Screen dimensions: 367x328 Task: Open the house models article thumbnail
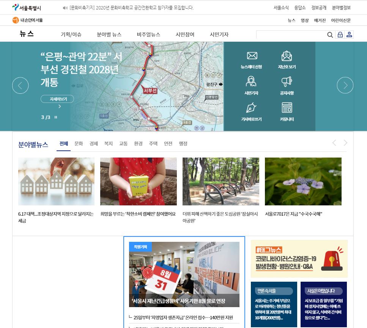(57, 181)
